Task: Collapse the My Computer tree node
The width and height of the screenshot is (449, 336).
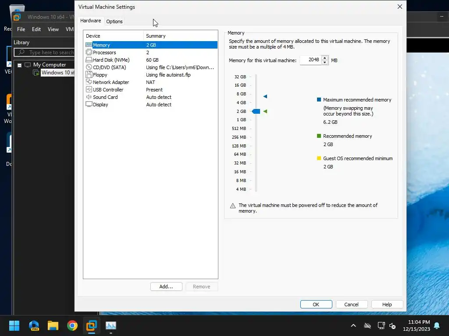Action: pyautogui.click(x=19, y=65)
